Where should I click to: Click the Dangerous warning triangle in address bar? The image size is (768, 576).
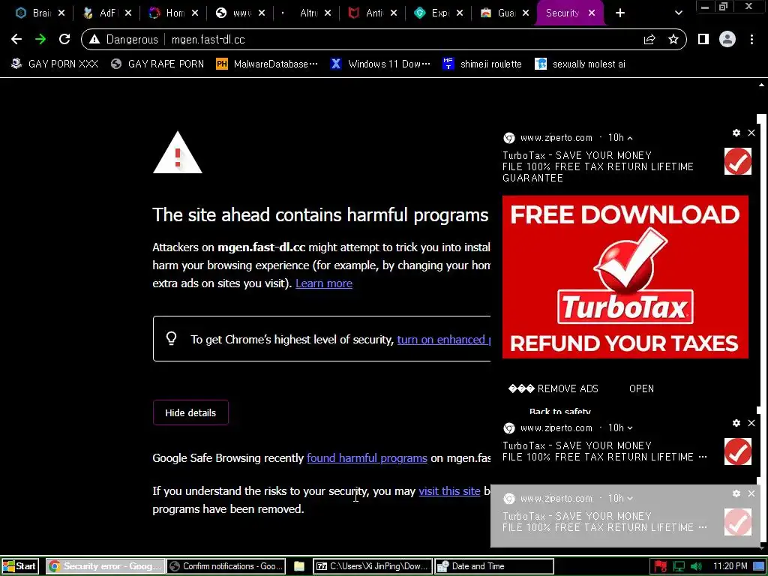click(94, 40)
